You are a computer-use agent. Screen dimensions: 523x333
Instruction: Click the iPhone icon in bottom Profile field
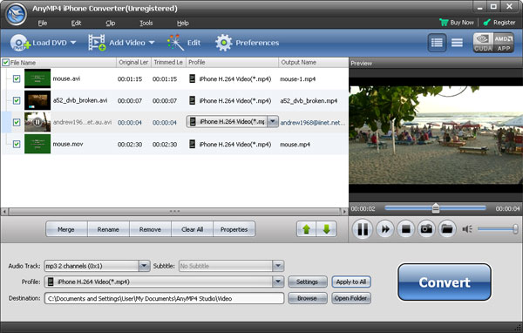pyautogui.click(x=51, y=282)
